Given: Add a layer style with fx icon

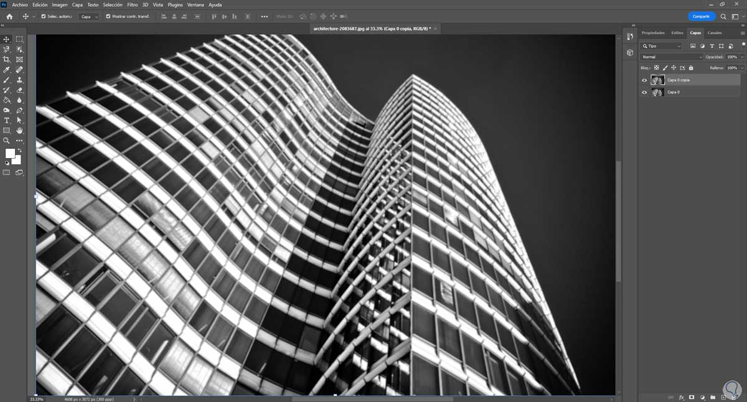Looking at the screenshot, I should (682, 396).
